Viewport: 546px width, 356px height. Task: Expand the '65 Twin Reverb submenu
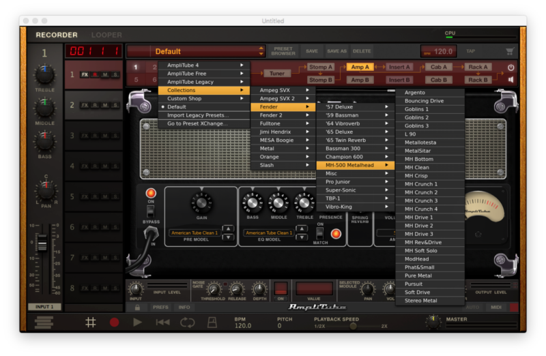(x=356, y=140)
